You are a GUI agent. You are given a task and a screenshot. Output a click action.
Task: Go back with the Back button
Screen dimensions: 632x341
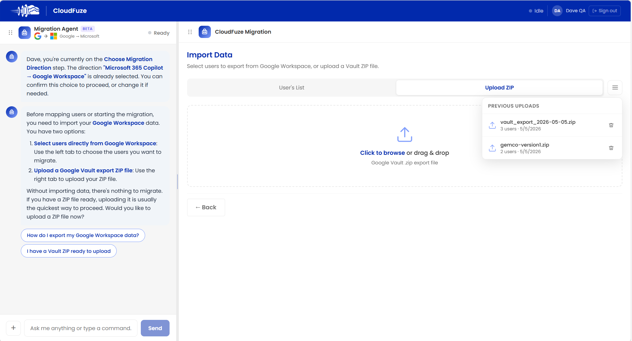206,207
